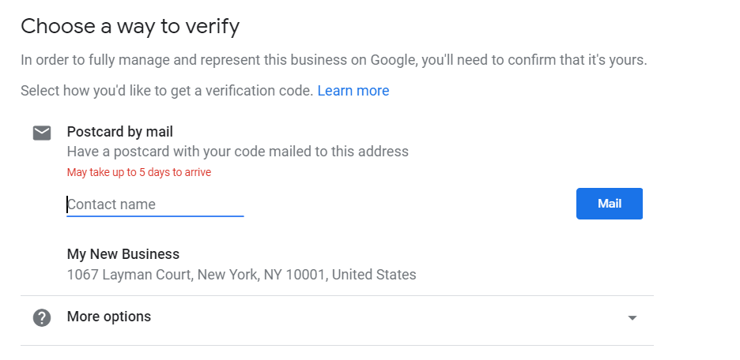The width and height of the screenshot is (740, 360).
Task: Select the Postcard by mail option title
Action: pyautogui.click(x=119, y=132)
